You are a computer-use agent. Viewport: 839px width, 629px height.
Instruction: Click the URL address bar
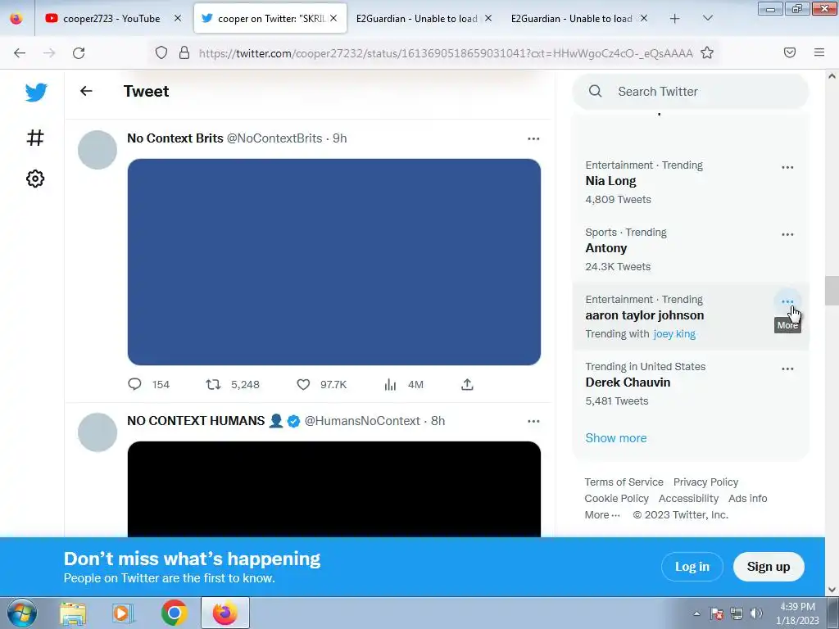pos(445,53)
